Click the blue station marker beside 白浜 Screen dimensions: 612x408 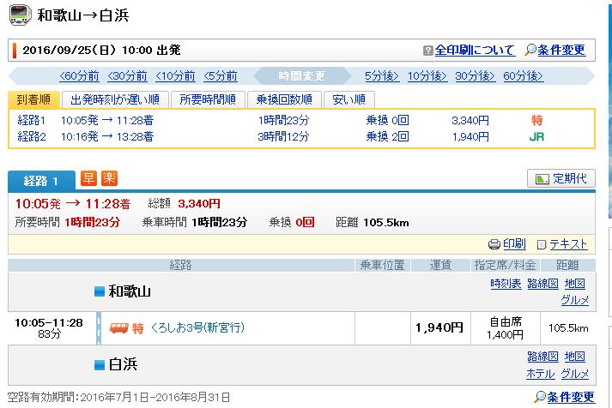click(99, 364)
